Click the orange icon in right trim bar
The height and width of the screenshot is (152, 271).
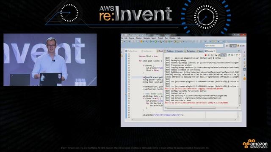pyautogui.click(x=244, y=79)
